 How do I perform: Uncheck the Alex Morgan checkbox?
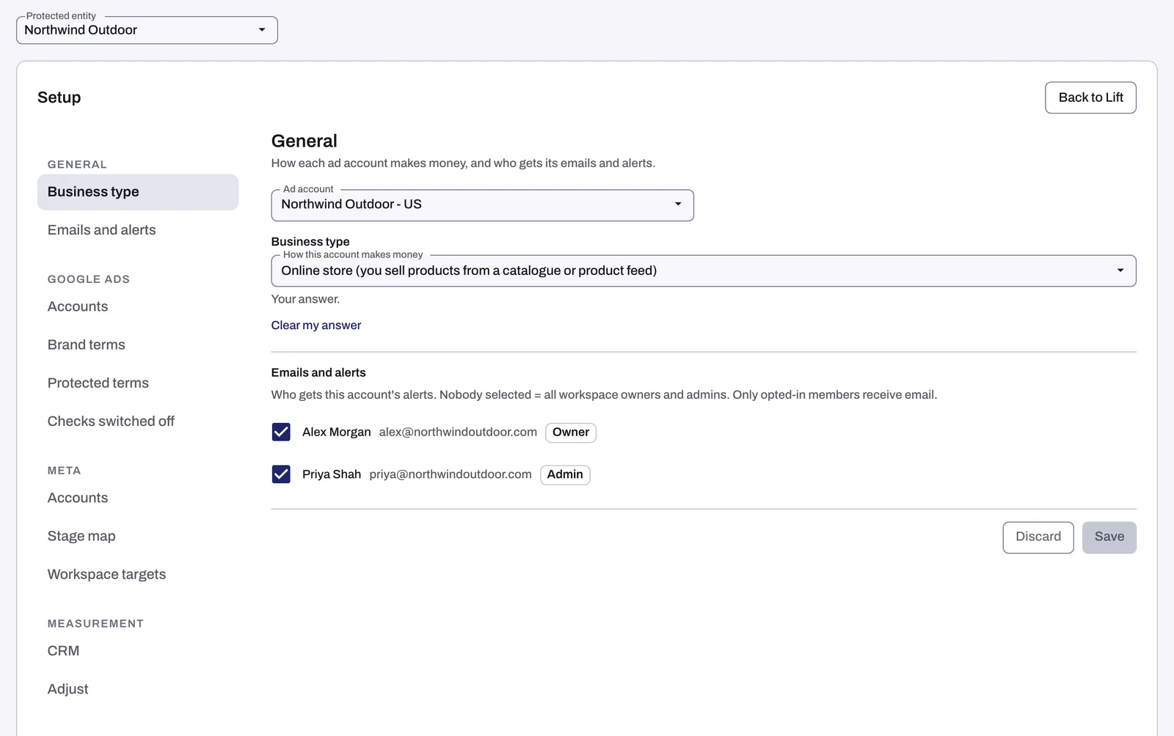(281, 433)
